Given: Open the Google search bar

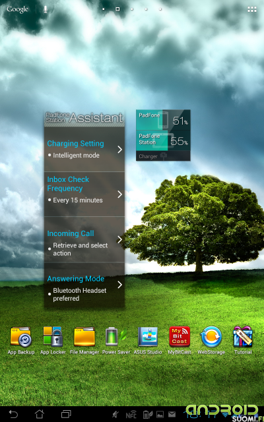Looking at the screenshot, I should pyautogui.click(x=18, y=9).
